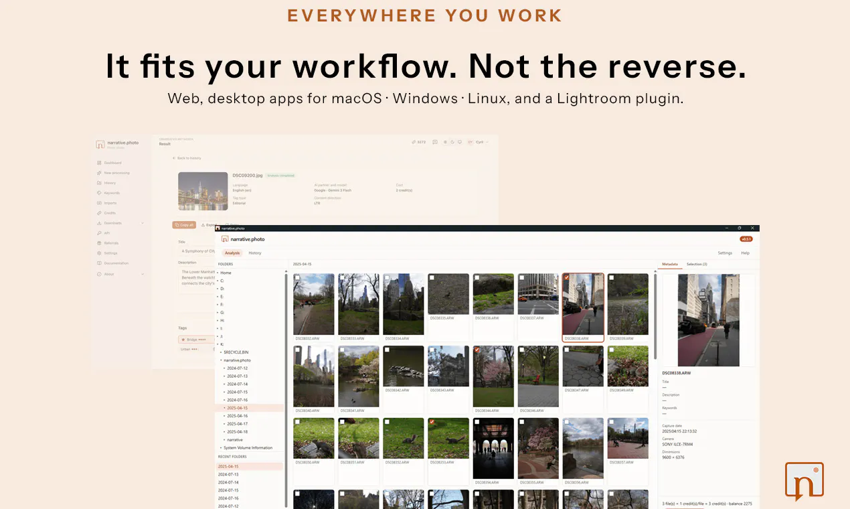Check the DSC08350.ARW checkbox
Viewport: 850px width, 509px height.
pos(297,422)
